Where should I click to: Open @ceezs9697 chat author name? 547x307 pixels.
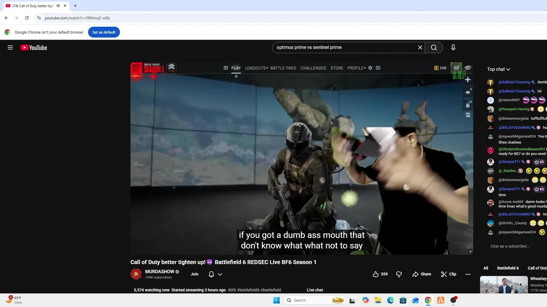coord(509,100)
